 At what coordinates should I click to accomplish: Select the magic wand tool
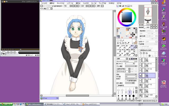click(123, 41)
